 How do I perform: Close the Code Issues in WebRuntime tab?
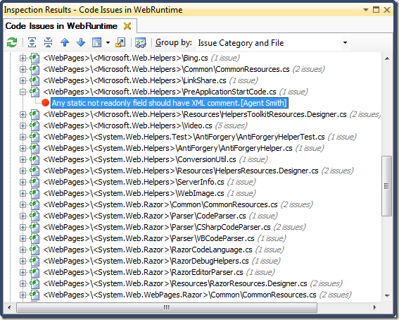[x=127, y=26]
